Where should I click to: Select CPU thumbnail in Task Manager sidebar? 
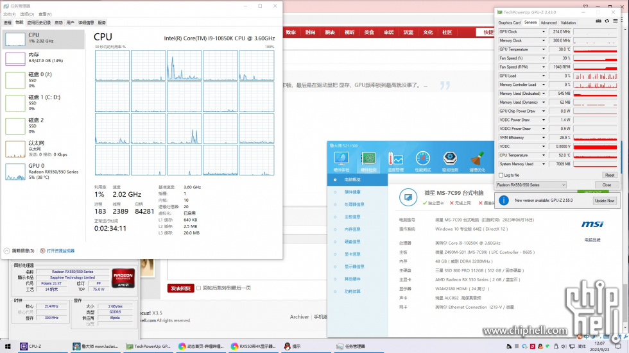coord(15,39)
